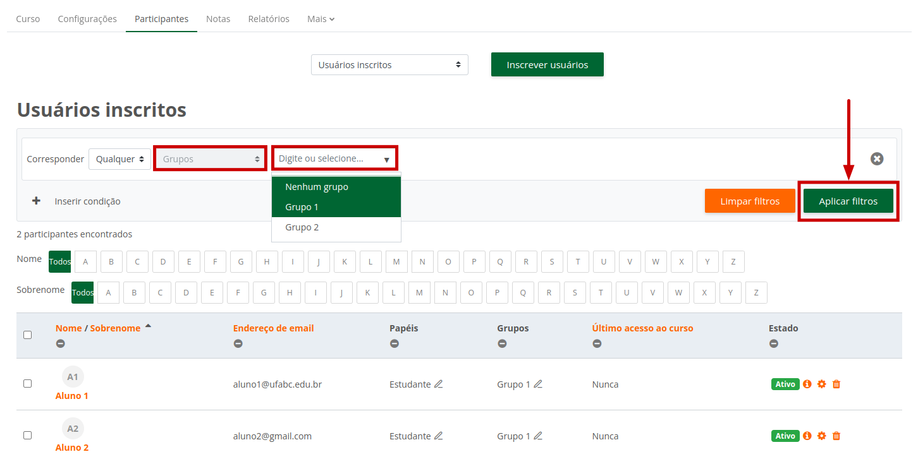Image resolution: width=918 pixels, height=464 pixels.
Task: Click pencil icon next to Aluno 1 Estudante role
Action: pos(438,384)
